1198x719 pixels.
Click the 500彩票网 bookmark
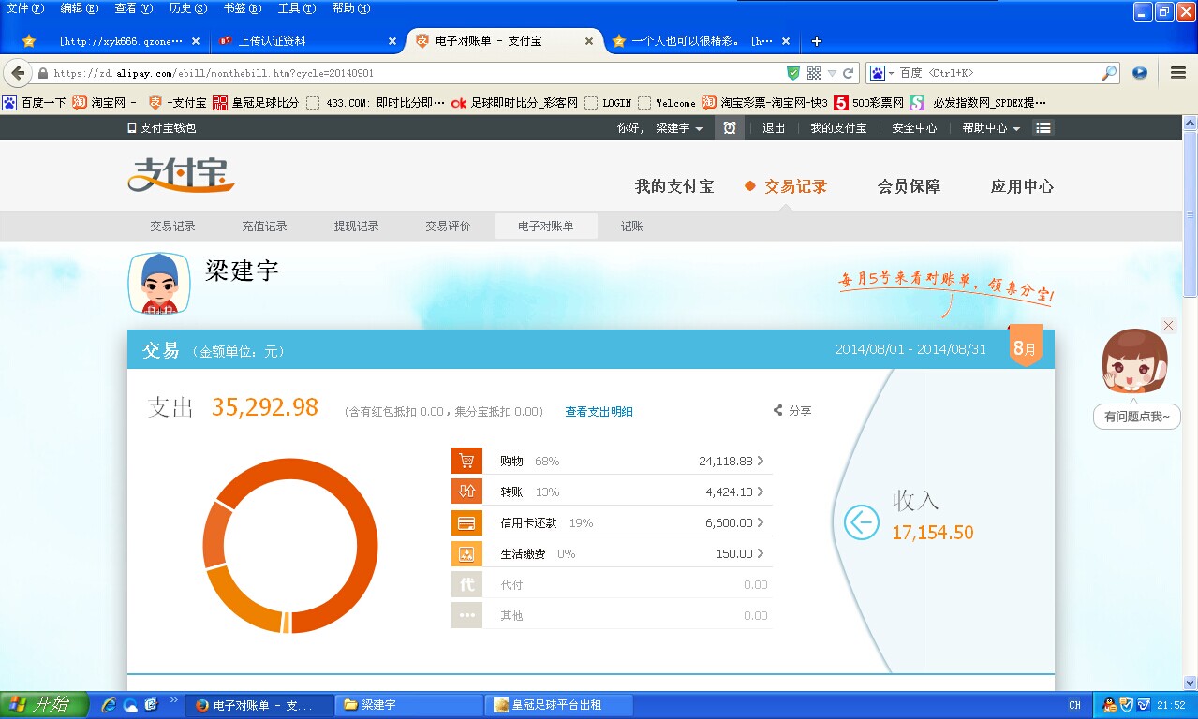point(868,103)
